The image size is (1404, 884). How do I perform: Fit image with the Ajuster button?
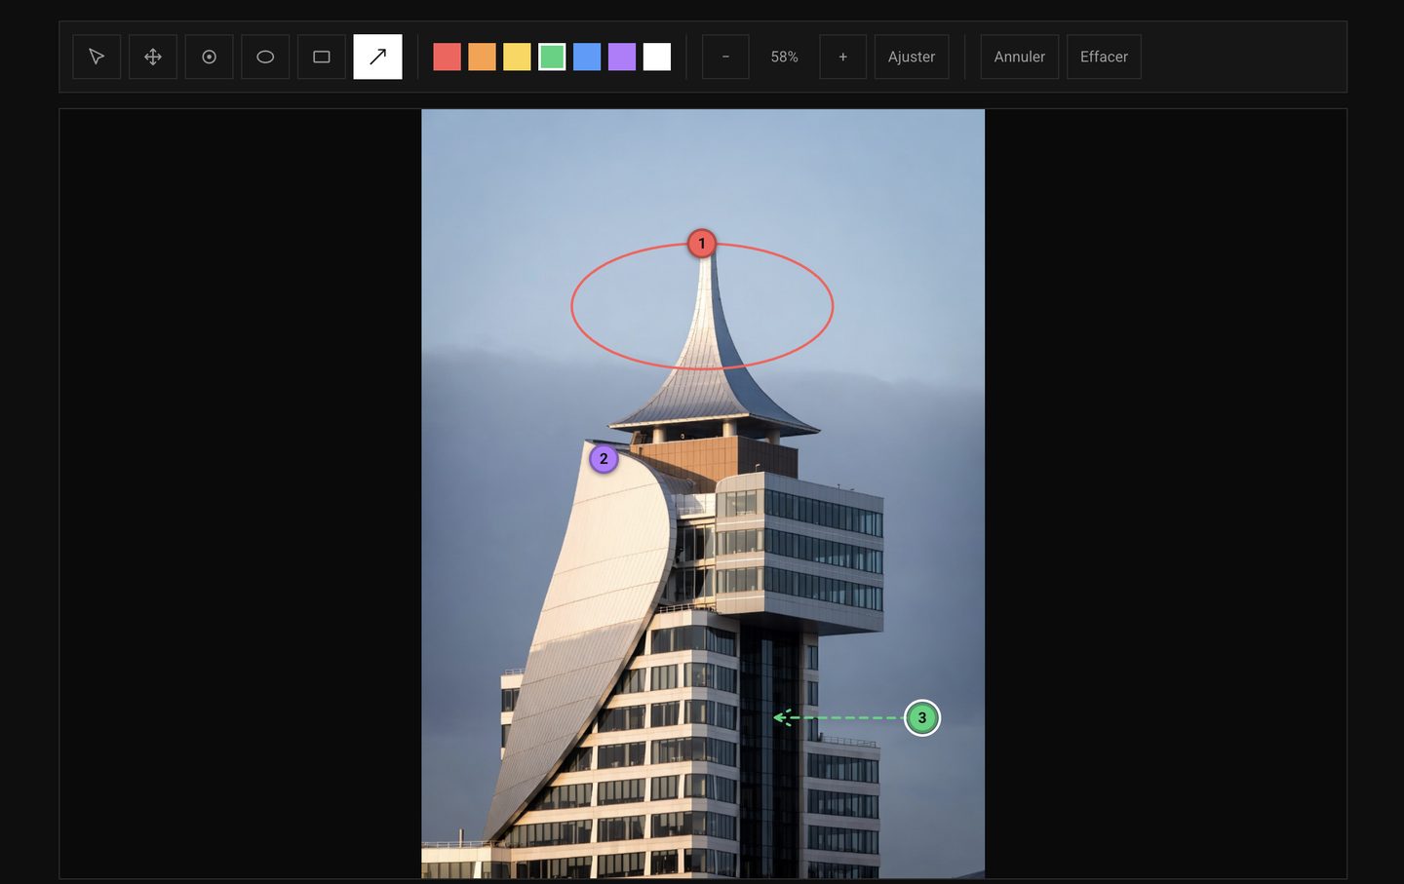(x=912, y=57)
